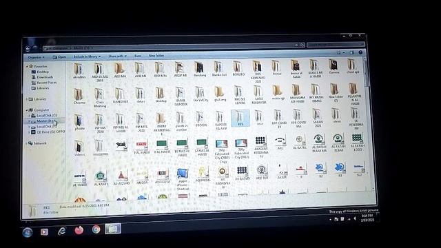Open the SAFARI 2020 folder
441x248 pixels.
pyautogui.click(x=318, y=118)
